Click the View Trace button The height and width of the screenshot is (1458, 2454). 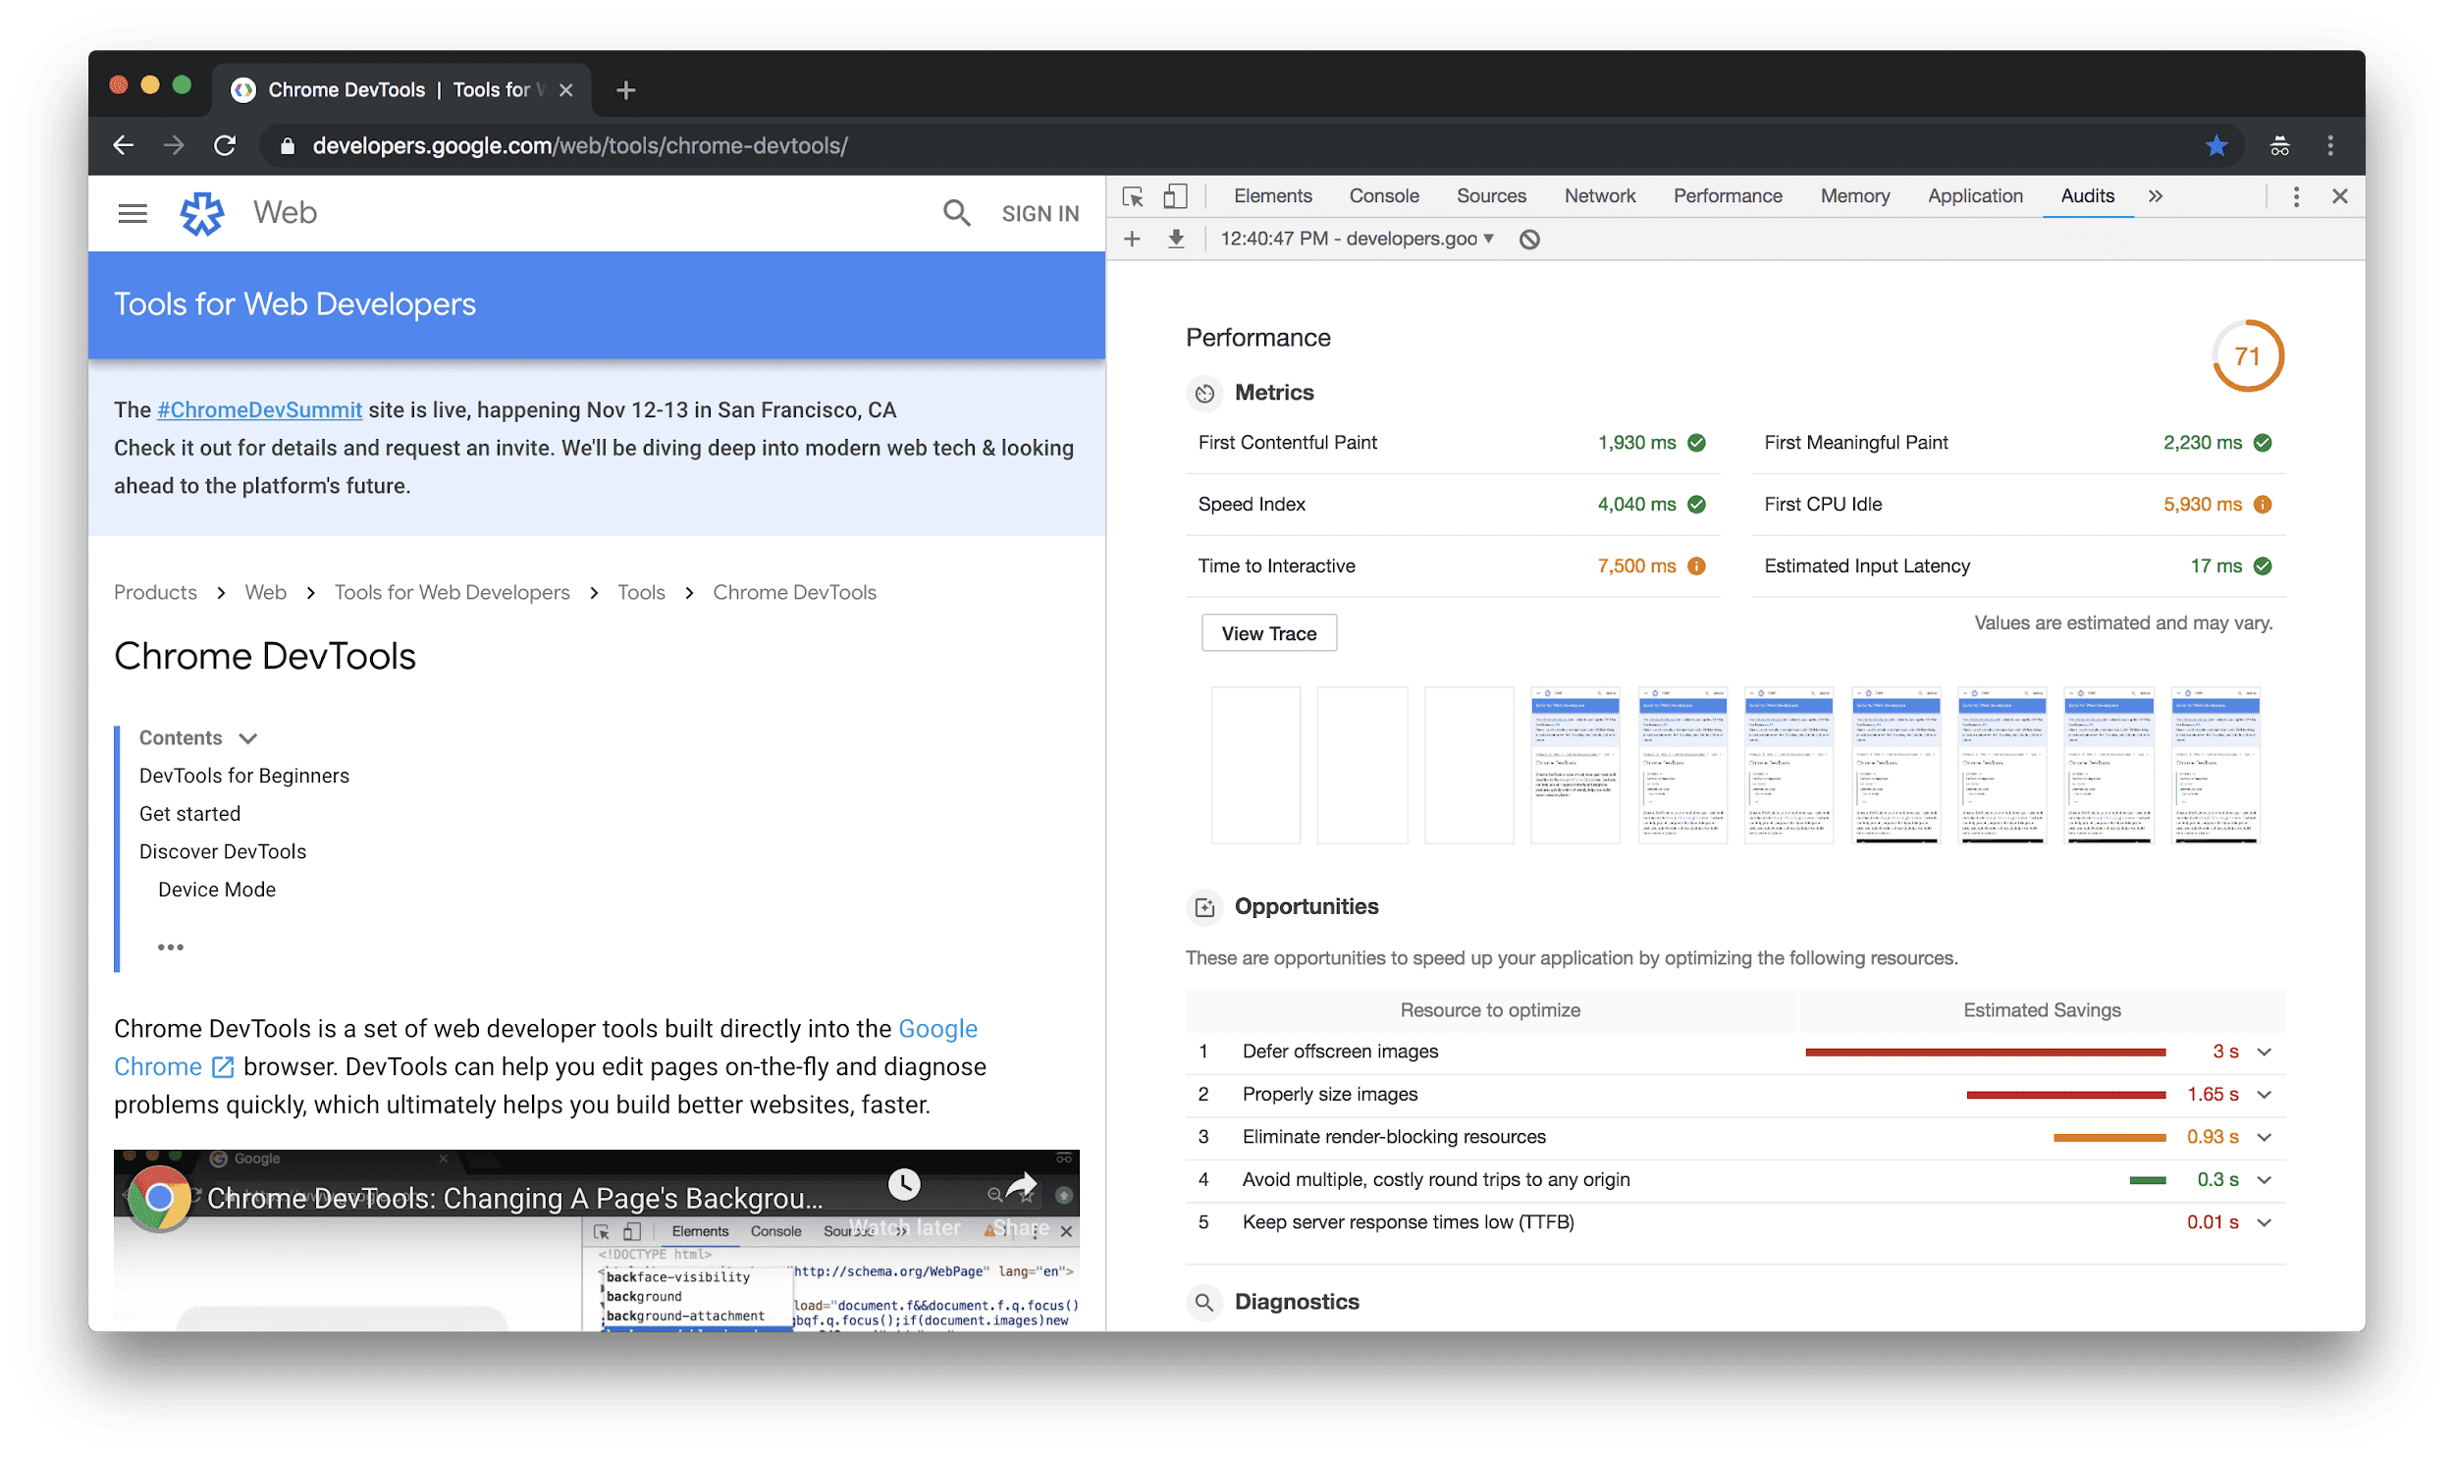(1267, 633)
